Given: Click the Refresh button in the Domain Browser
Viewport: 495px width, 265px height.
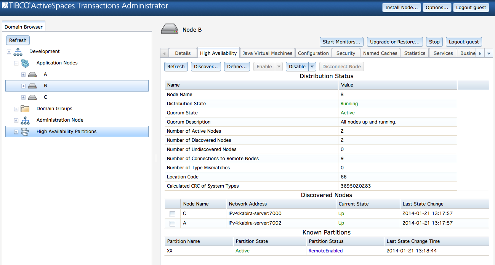Looking at the screenshot, I should [18, 40].
